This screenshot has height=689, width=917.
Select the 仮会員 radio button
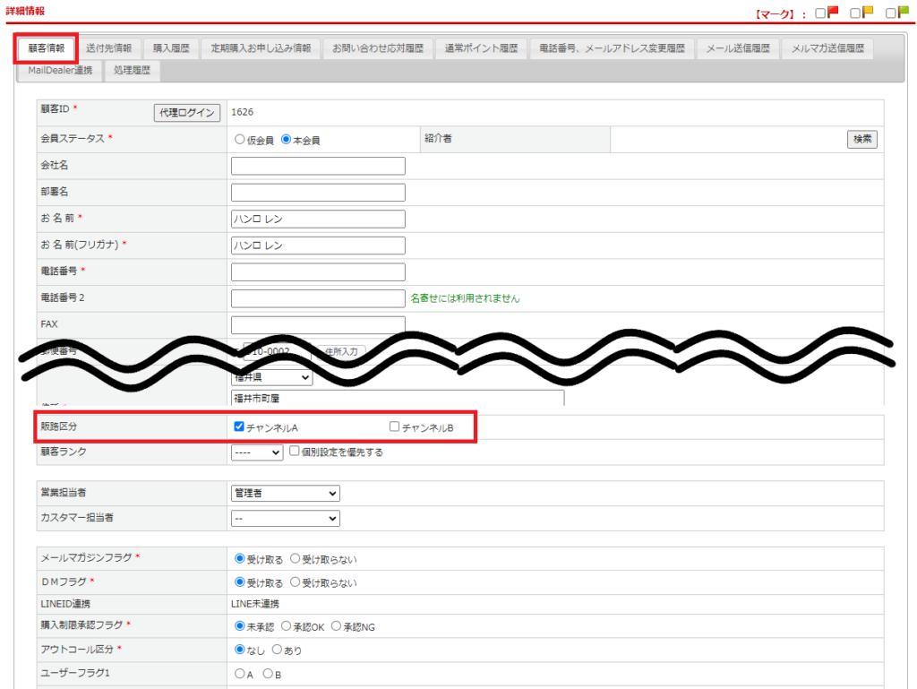[x=239, y=140]
